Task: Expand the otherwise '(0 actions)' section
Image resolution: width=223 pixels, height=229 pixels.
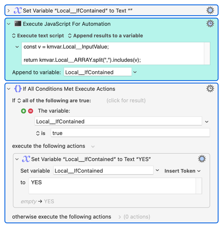Action: (135, 217)
